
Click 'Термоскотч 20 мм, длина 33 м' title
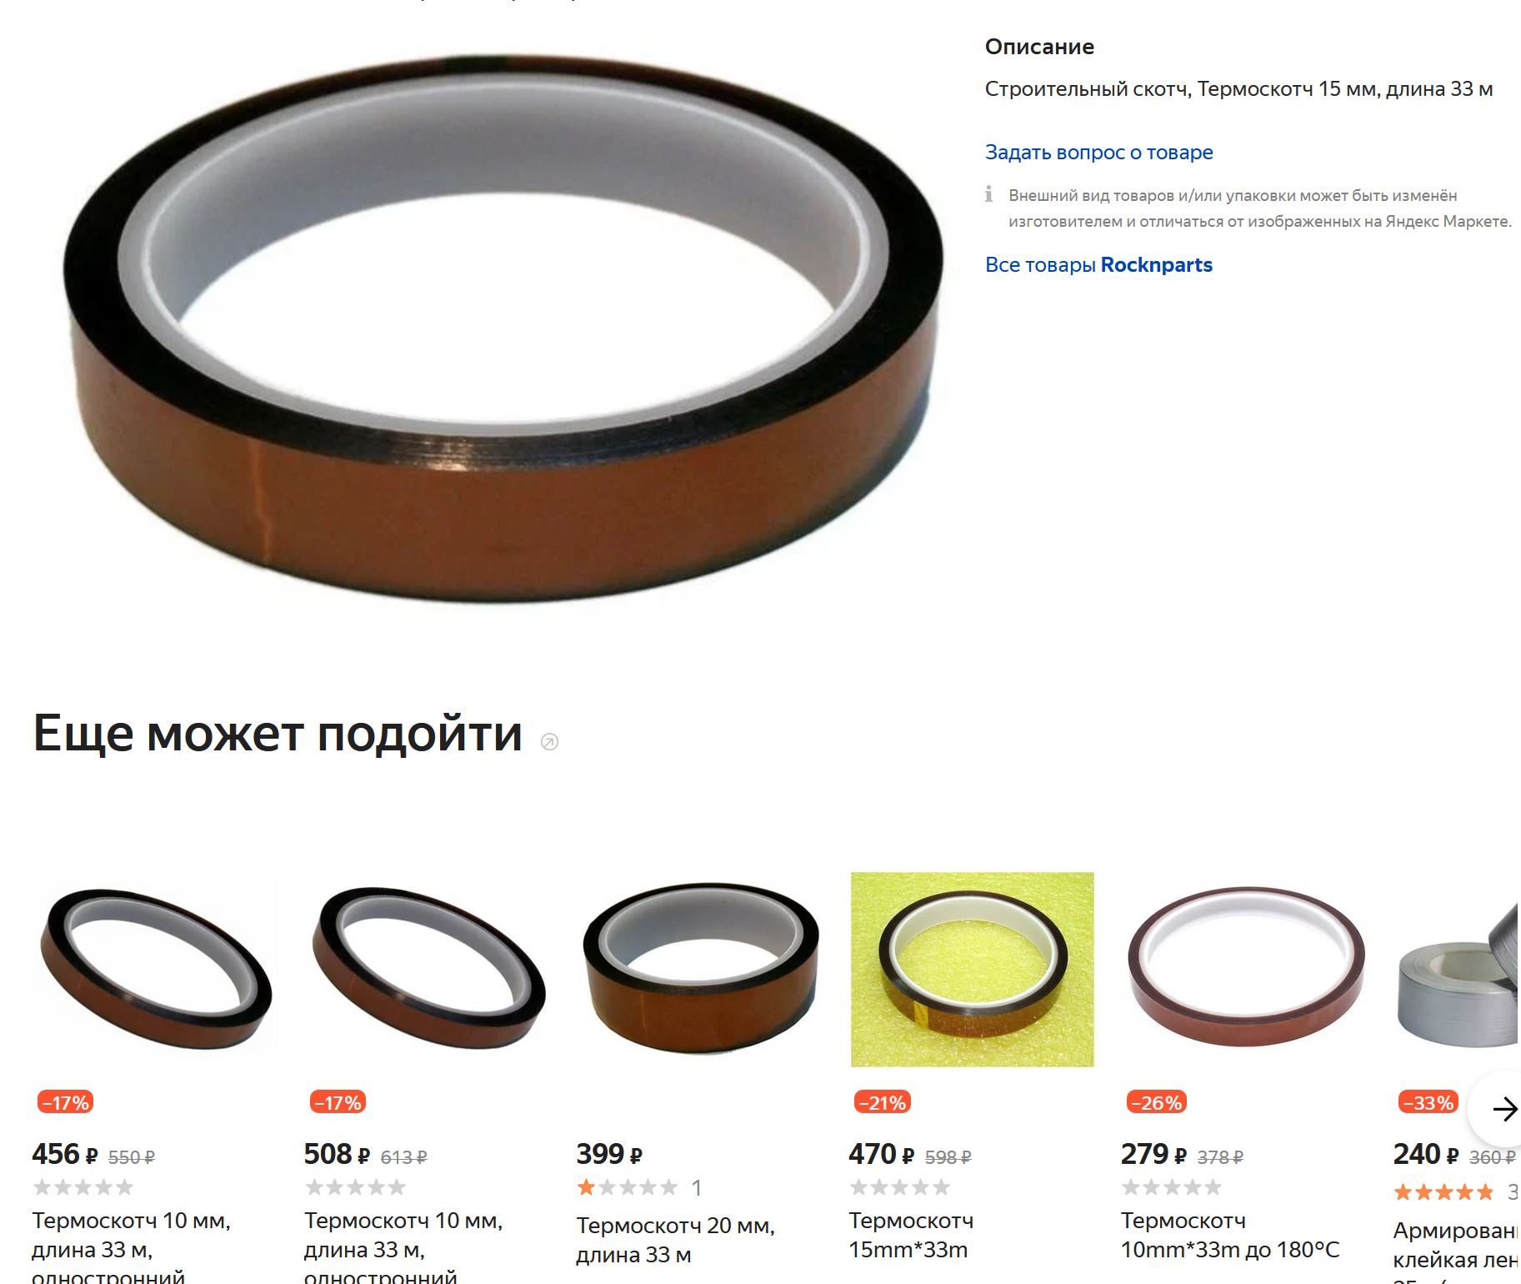(x=676, y=1240)
